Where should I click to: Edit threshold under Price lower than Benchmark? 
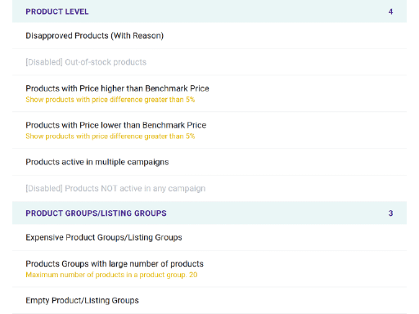110,137
